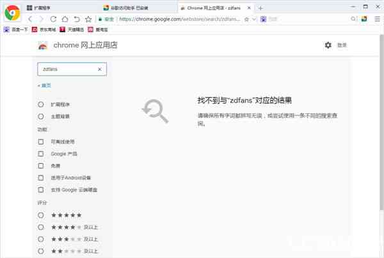
Task: Click the 找不到与"zdfans"对应的结果 heading
Action: (244, 101)
